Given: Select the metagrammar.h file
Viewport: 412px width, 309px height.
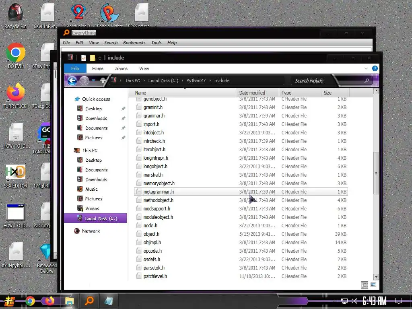Looking at the screenshot, I should point(241,192).
